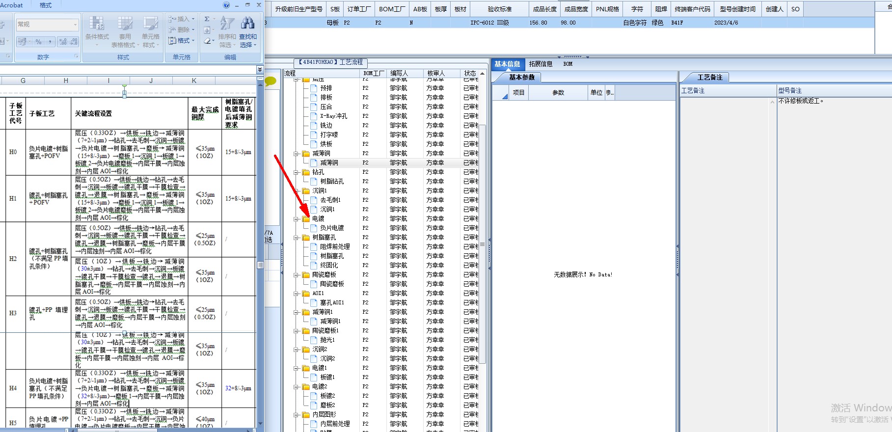Viewport: 892px width, 432px height.
Task: Open Cell Styles gallery in Excel ribbon
Action: (x=150, y=31)
